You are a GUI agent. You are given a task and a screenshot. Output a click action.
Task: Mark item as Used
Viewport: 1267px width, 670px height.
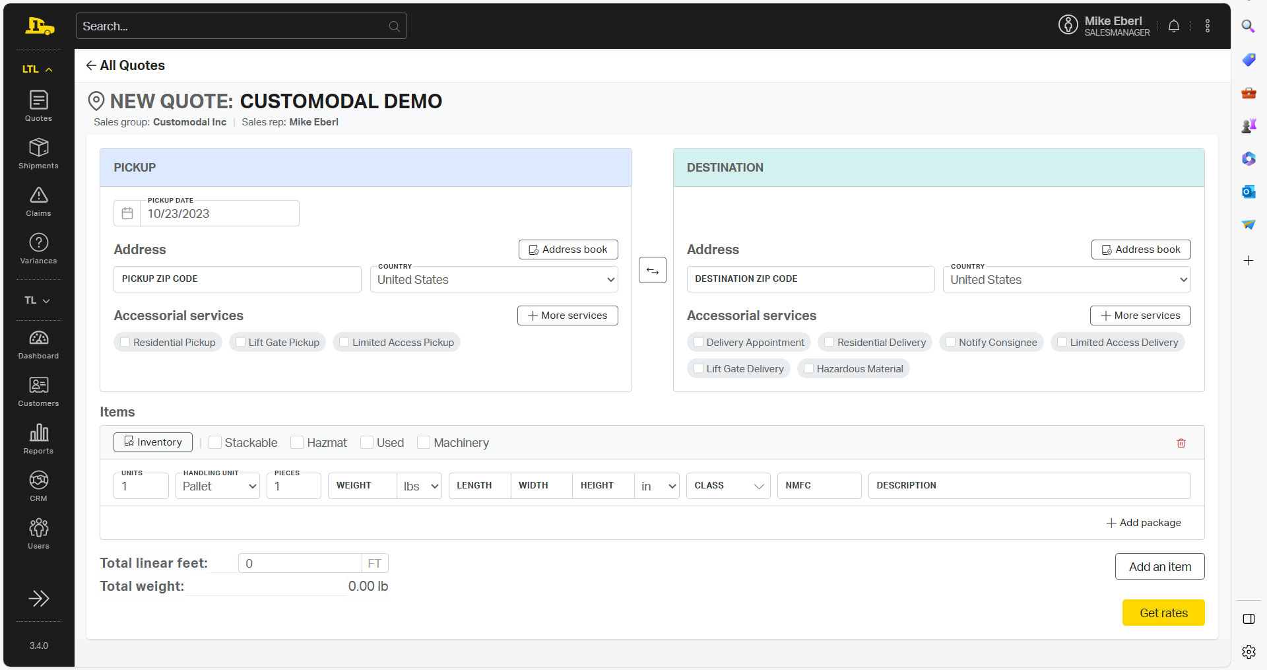[x=367, y=442]
